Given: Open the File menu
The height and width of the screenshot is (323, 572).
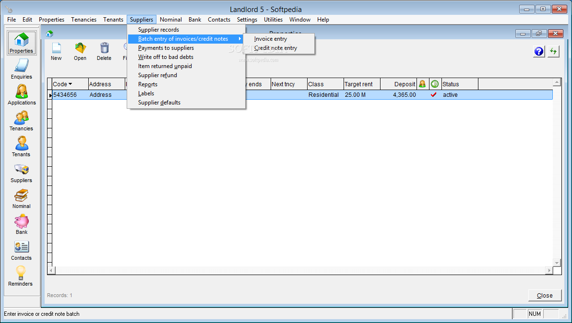Looking at the screenshot, I should (12, 20).
